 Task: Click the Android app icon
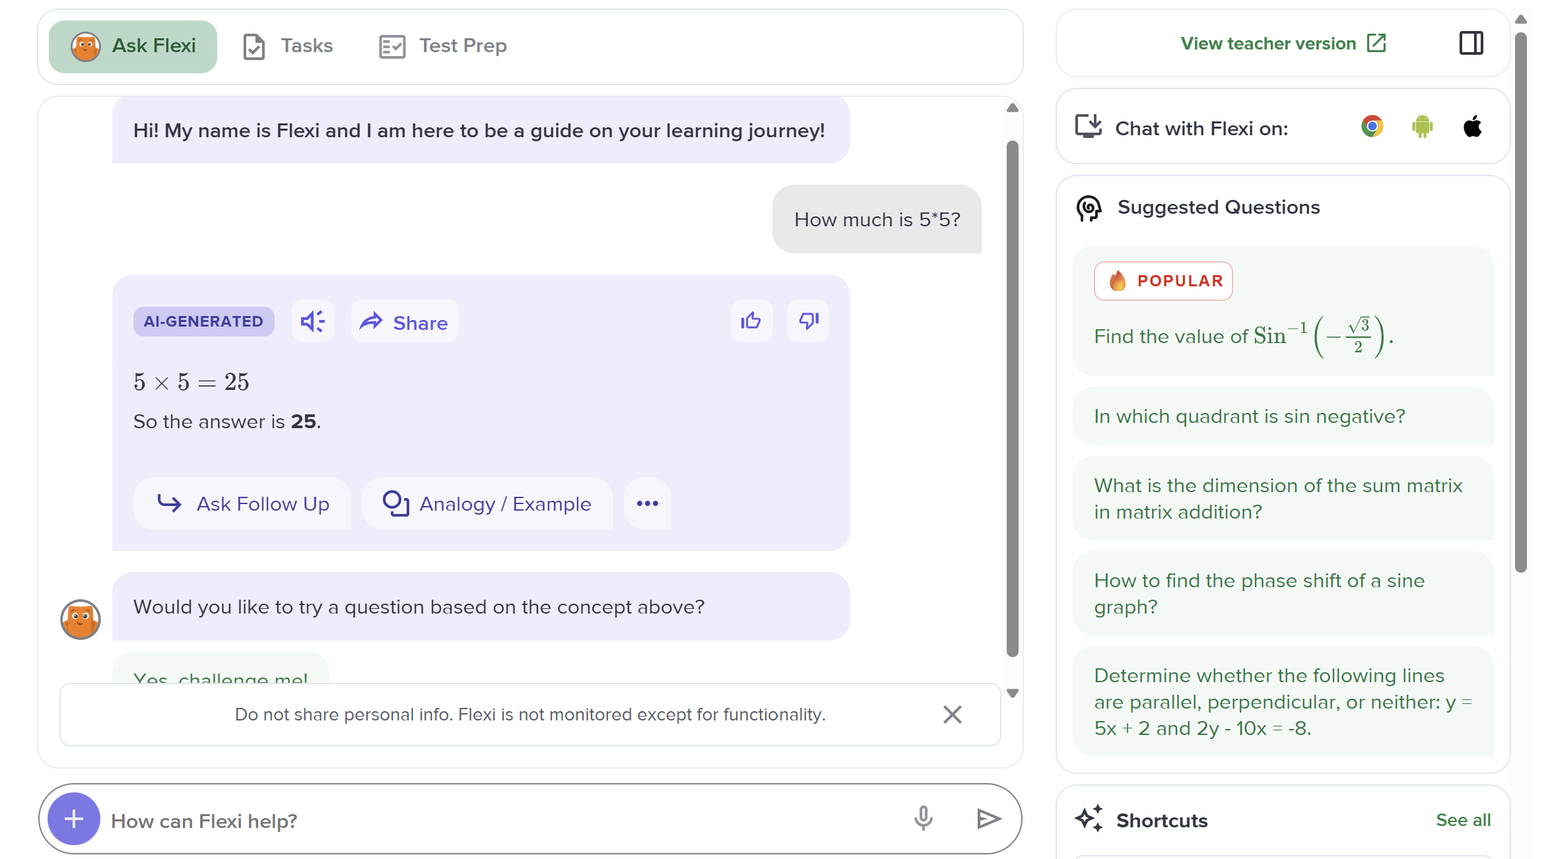pyautogui.click(x=1423, y=126)
